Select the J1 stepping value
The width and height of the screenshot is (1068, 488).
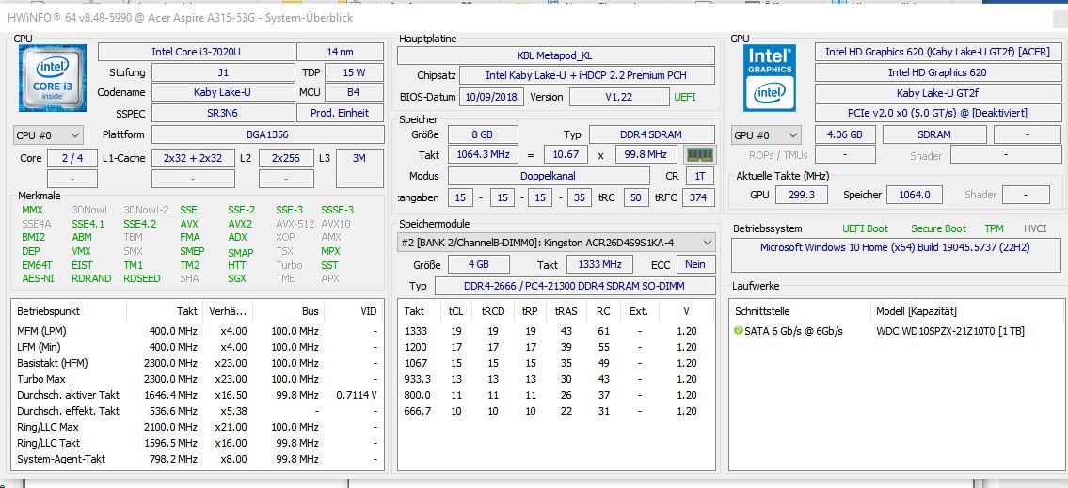tap(223, 72)
